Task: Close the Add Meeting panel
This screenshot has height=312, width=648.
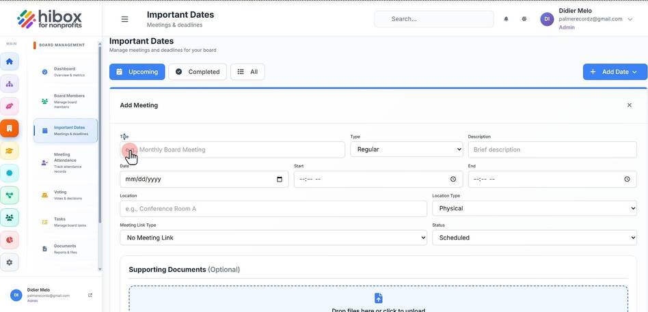Action: [x=630, y=105]
